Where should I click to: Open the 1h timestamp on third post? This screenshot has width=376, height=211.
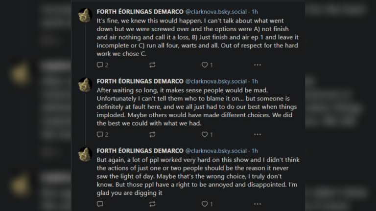coord(255,151)
